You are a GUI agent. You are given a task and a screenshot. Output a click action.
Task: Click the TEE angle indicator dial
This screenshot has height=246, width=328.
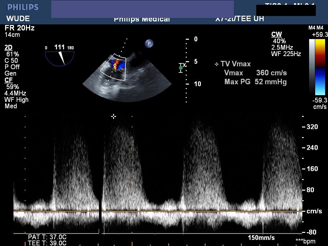coord(60,59)
